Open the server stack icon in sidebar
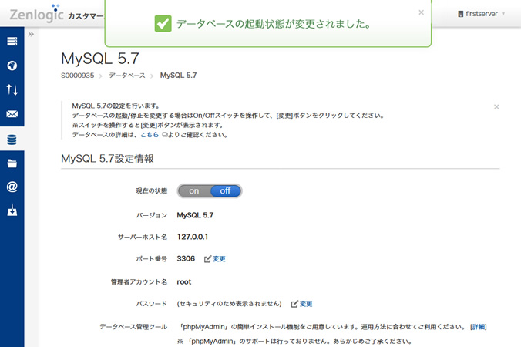This screenshot has width=521, height=347. [x=12, y=42]
